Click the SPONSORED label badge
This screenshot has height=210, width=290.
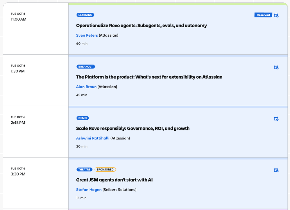pos(105,169)
